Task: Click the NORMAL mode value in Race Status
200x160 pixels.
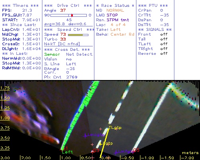Action: (x=115, y=10)
